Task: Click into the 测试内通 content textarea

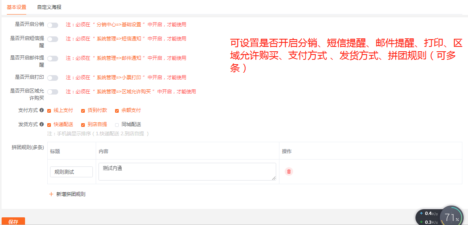Action: 187,172
